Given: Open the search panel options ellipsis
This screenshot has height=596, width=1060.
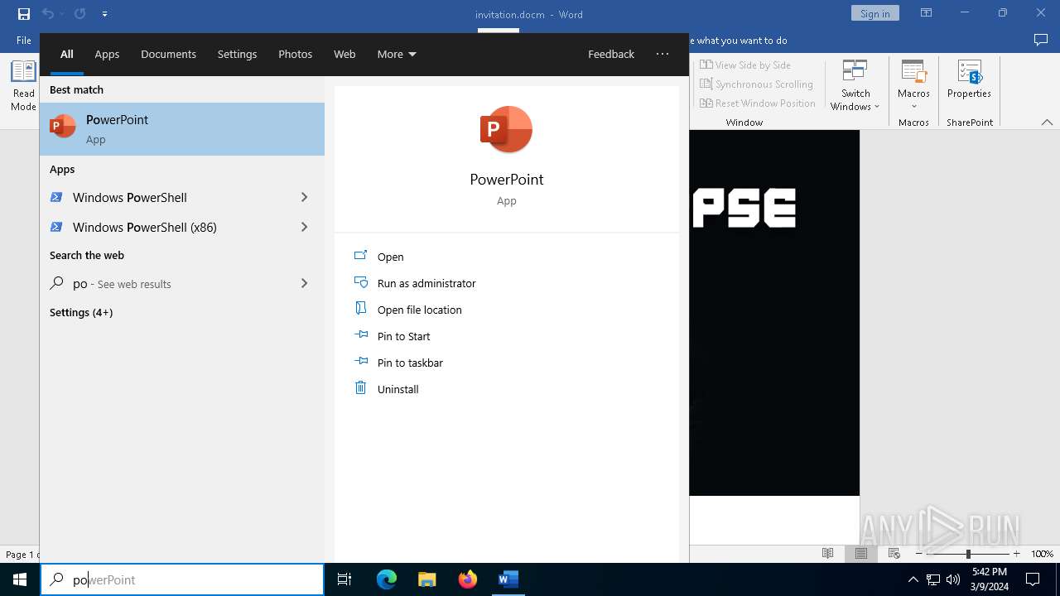Looking at the screenshot, I should [x=662, y=54].
